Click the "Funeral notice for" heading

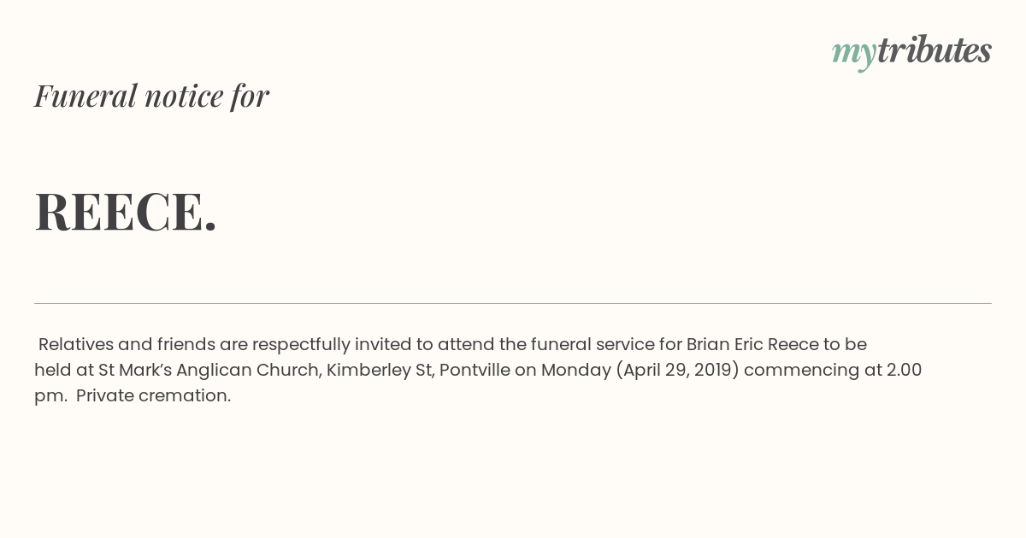point(151,96)
